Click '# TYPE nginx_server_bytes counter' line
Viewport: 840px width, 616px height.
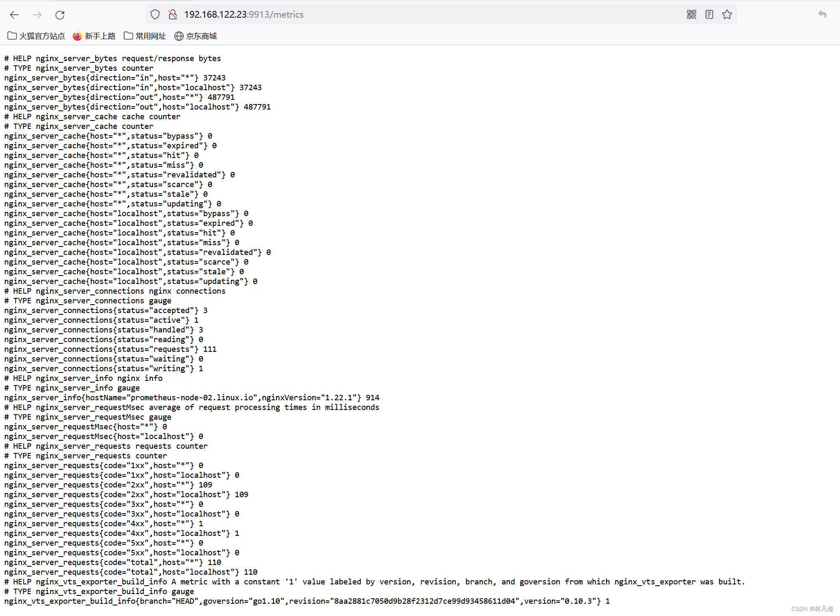coord(79,68)
